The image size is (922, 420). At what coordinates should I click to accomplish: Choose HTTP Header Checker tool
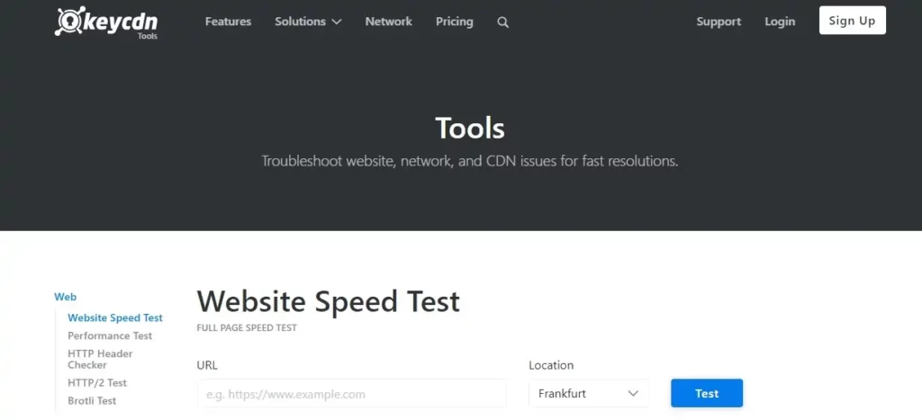coord(100,359)
